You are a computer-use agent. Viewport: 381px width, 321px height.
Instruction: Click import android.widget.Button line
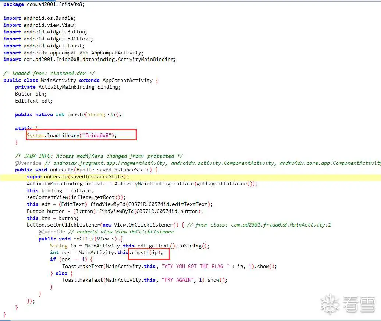tap(45, 32)
